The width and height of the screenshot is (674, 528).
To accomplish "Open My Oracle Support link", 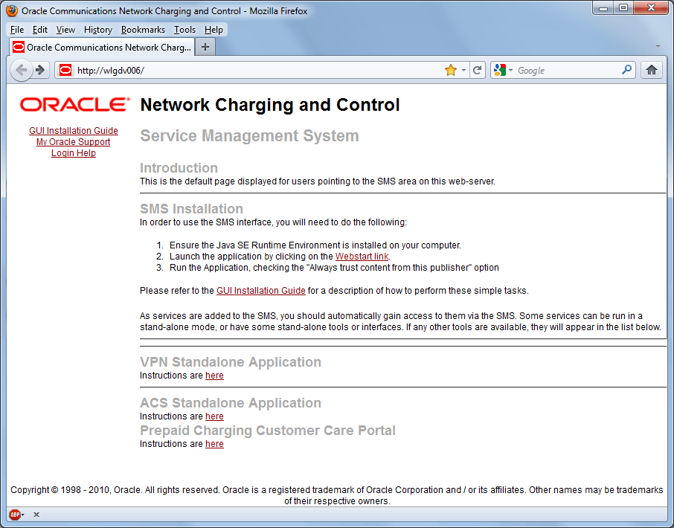I will [74, 142].
